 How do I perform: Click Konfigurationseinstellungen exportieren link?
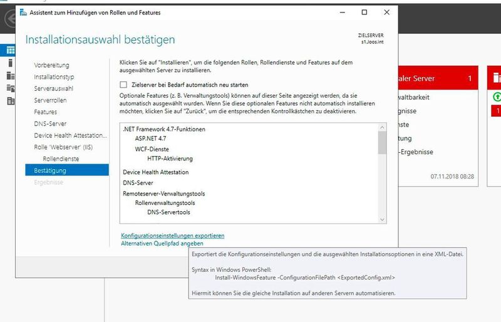pyautogui.click(x=173, y=236)
